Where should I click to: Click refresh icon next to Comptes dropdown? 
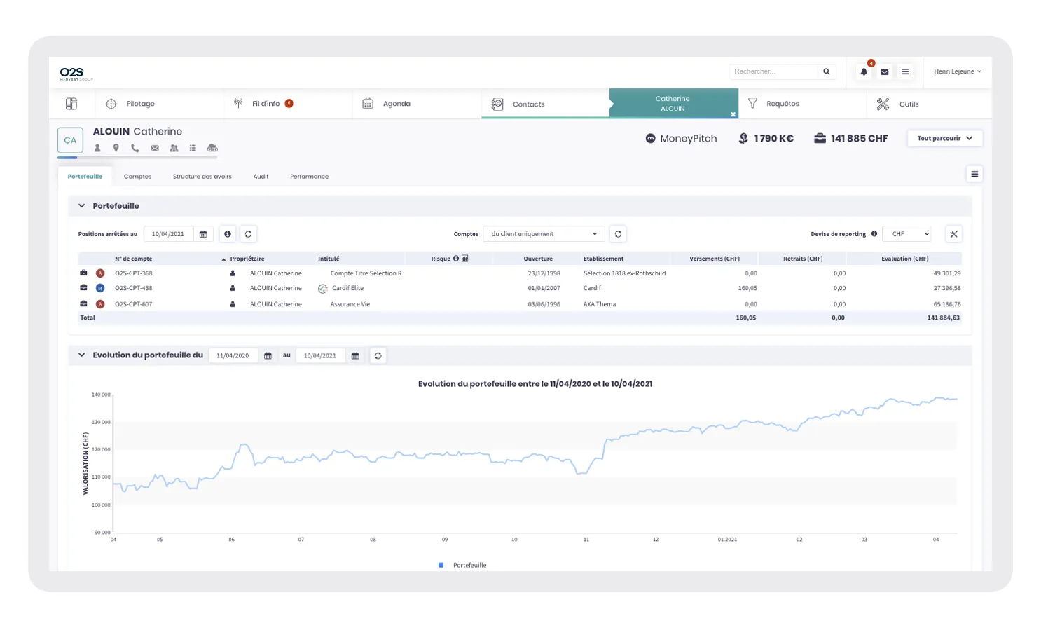618,234
